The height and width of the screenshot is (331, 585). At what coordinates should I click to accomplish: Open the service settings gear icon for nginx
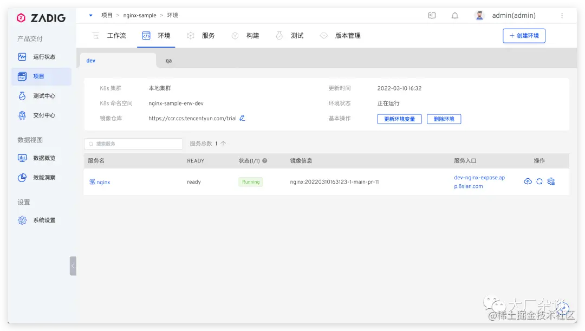(x=551, y=181)
